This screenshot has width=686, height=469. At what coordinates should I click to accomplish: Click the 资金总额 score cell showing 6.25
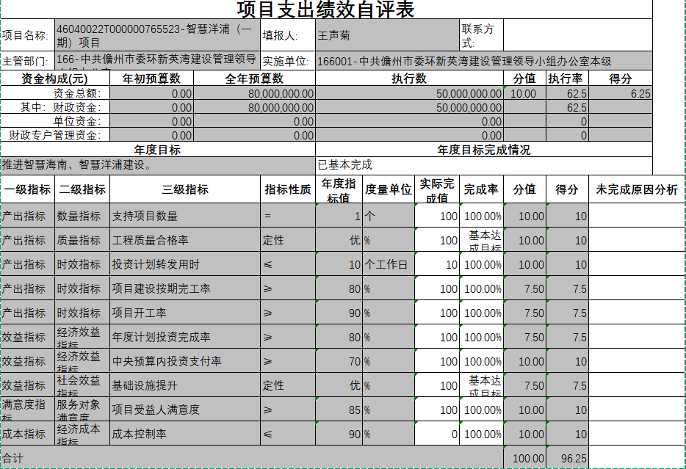click(x=621, y=93)
